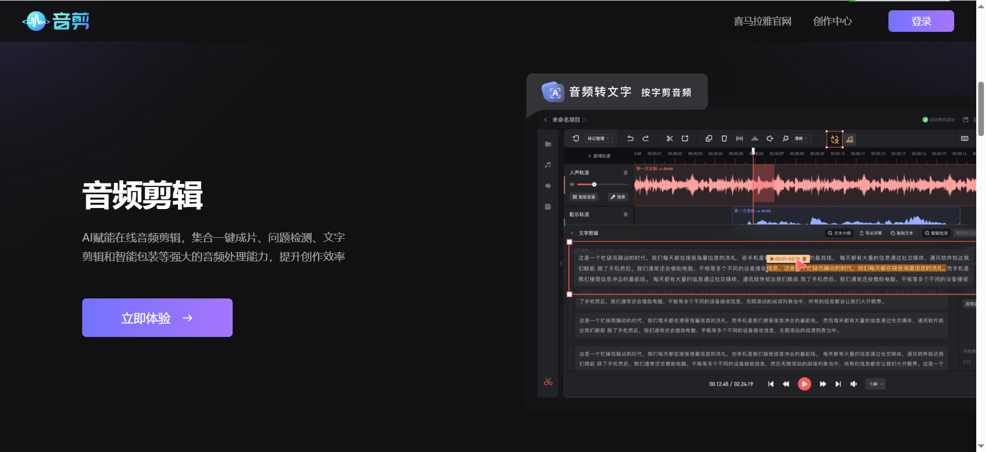Click the page's vertical scrollbar thumb
Viewport: 986px width, 452px height.
tap(981, 108)
